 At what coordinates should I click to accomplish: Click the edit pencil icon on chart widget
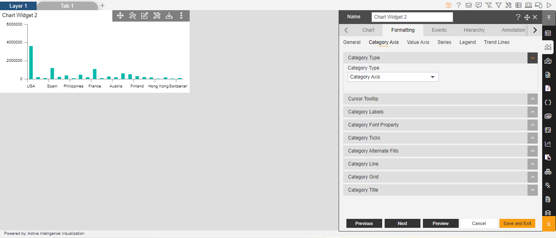pos(144,16)
